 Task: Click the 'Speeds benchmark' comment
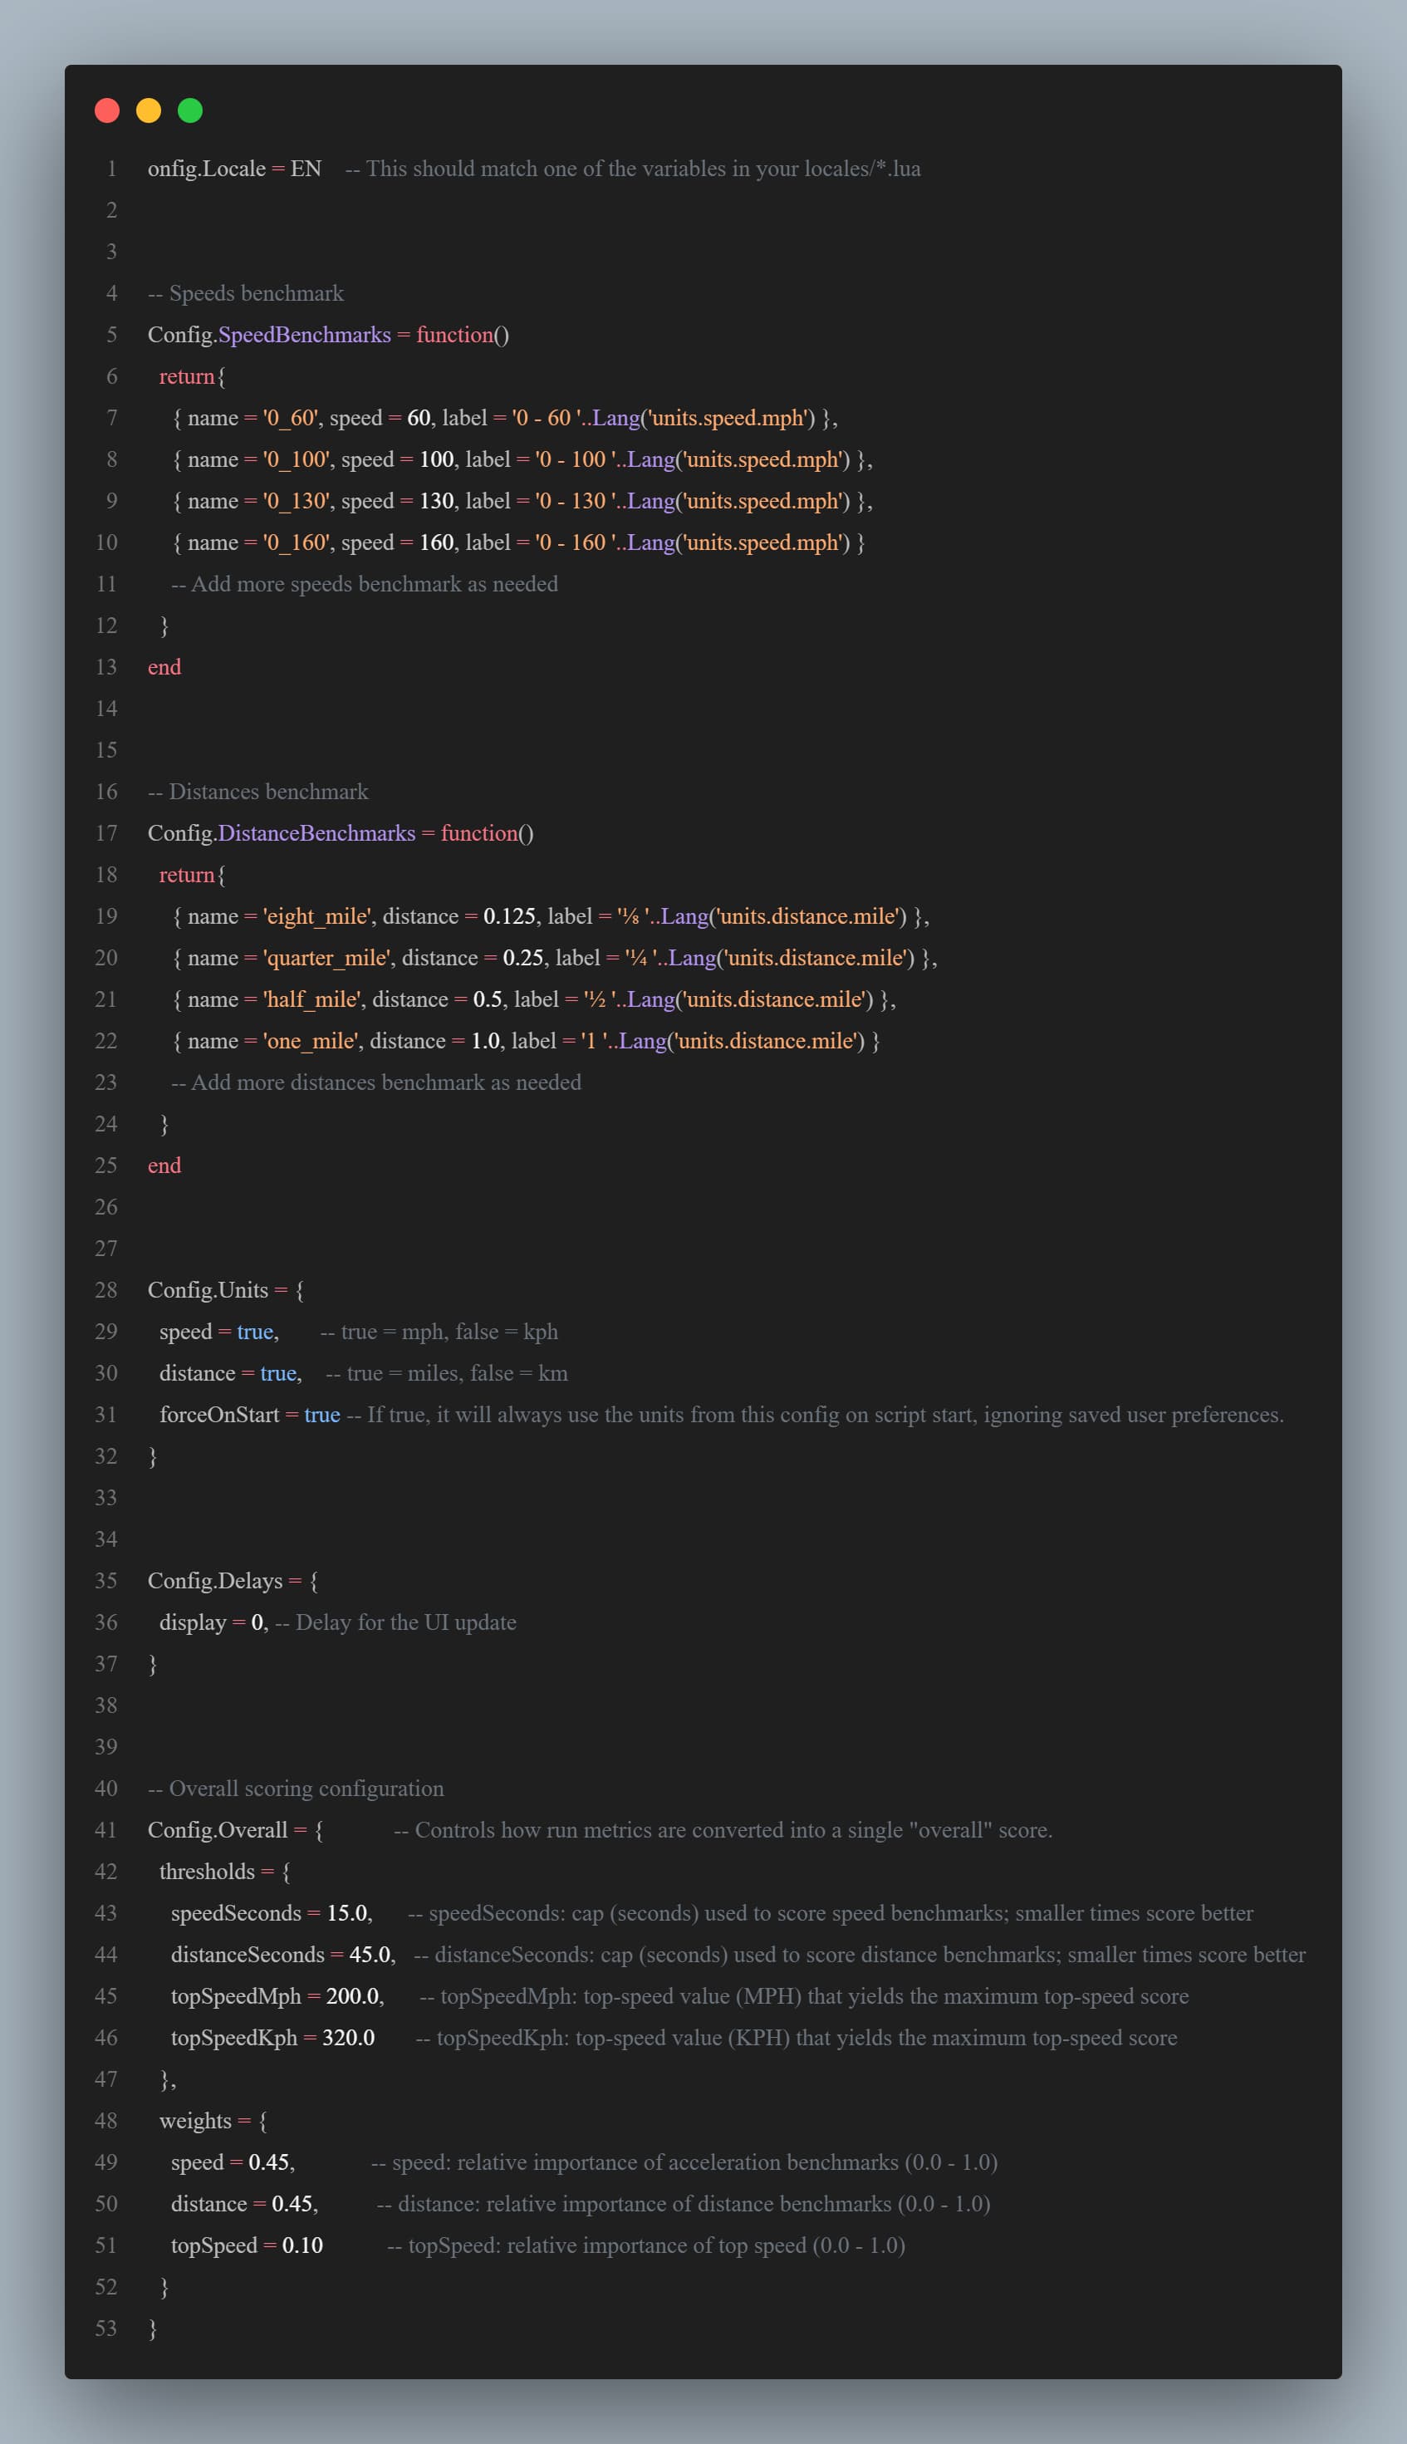pos(246,292)
